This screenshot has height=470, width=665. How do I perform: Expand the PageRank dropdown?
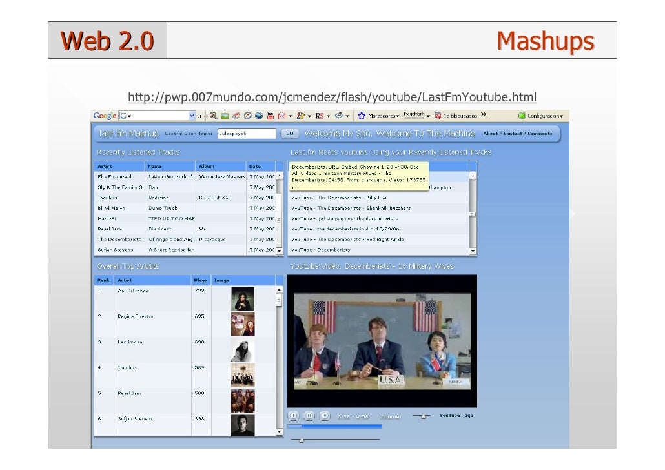[x=428, y=116]
